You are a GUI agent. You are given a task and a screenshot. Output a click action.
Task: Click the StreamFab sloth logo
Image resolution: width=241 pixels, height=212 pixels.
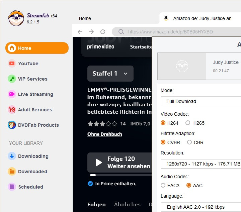click(16, 18)
